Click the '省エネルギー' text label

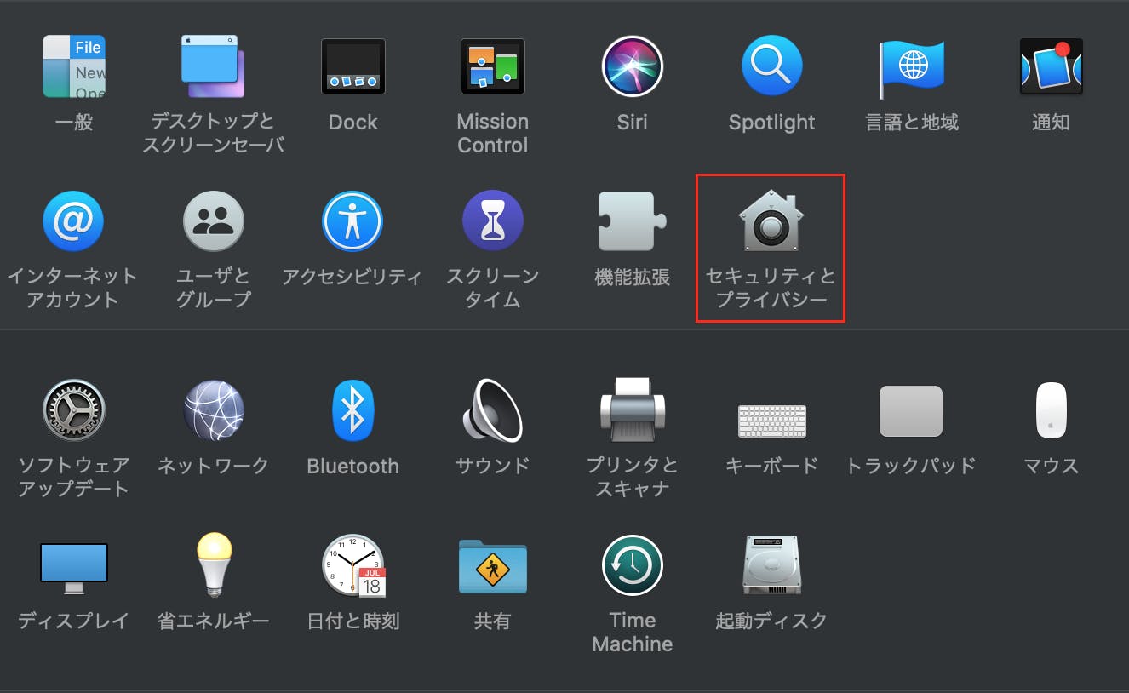pos(214,621)
